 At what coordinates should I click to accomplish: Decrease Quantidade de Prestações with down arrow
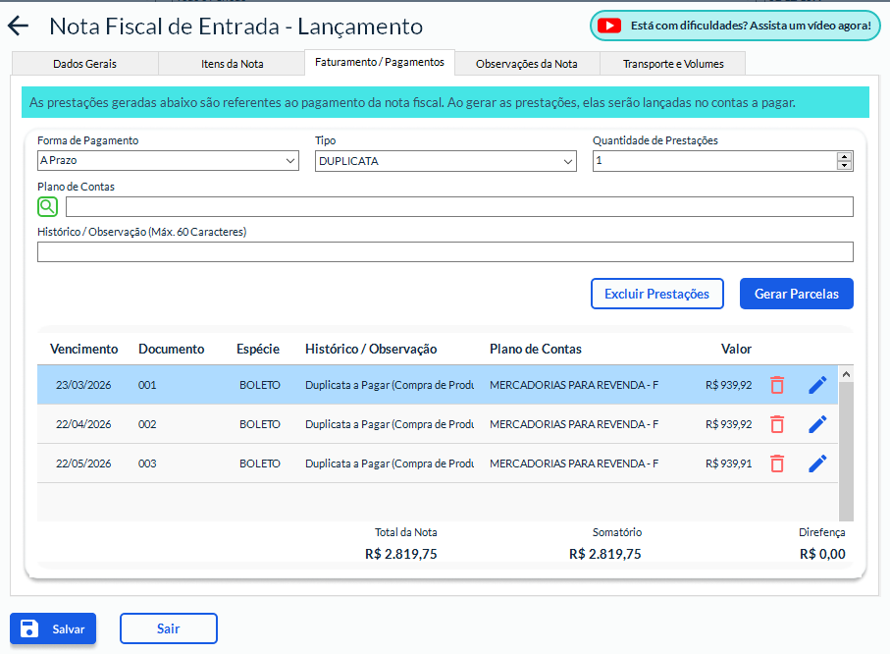point(845,166)
